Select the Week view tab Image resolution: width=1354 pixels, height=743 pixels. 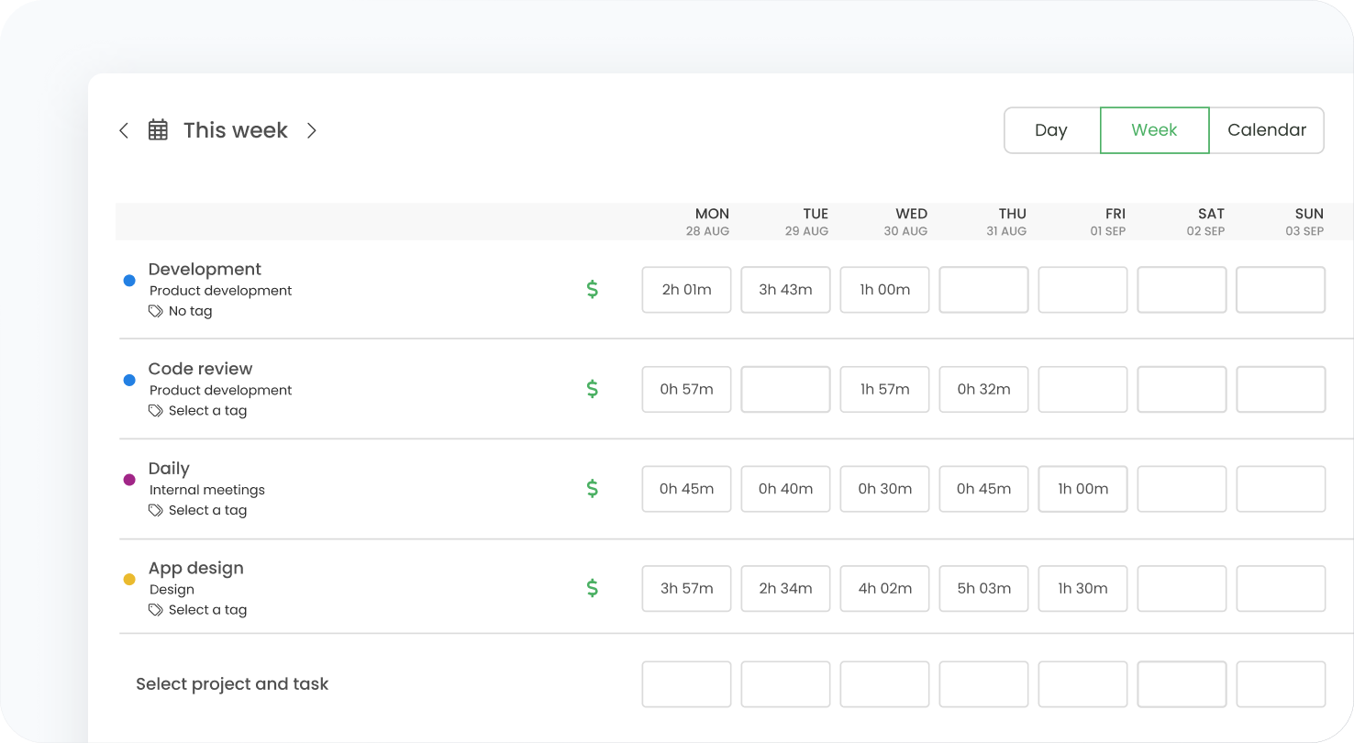click(x=1154, y=130)
